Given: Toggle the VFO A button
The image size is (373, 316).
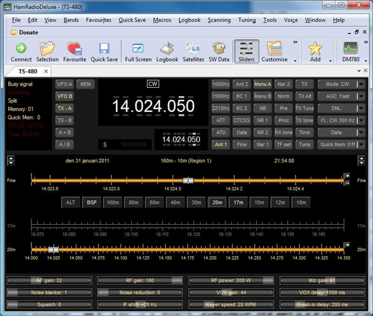Looking at the screenshot, I should [64, 84].
